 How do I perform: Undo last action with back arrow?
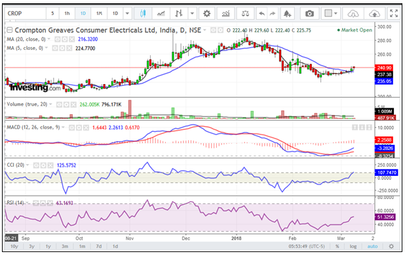[x=261, y=13]
